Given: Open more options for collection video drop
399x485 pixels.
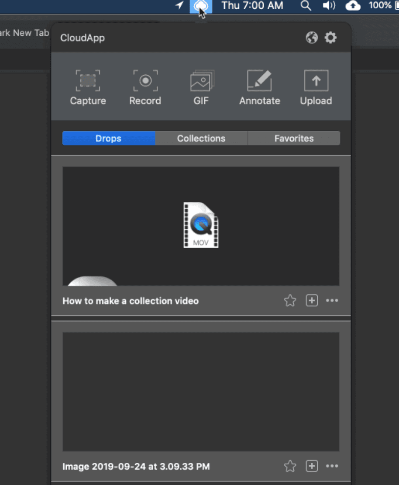Looking at the screenshot, I should [332, 300].
